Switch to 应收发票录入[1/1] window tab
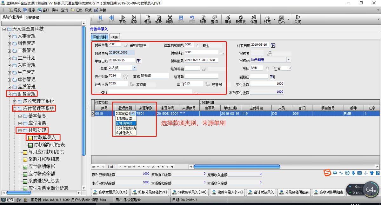The height and width of the screenshot is (205, 381). click(x=110, y=192)
